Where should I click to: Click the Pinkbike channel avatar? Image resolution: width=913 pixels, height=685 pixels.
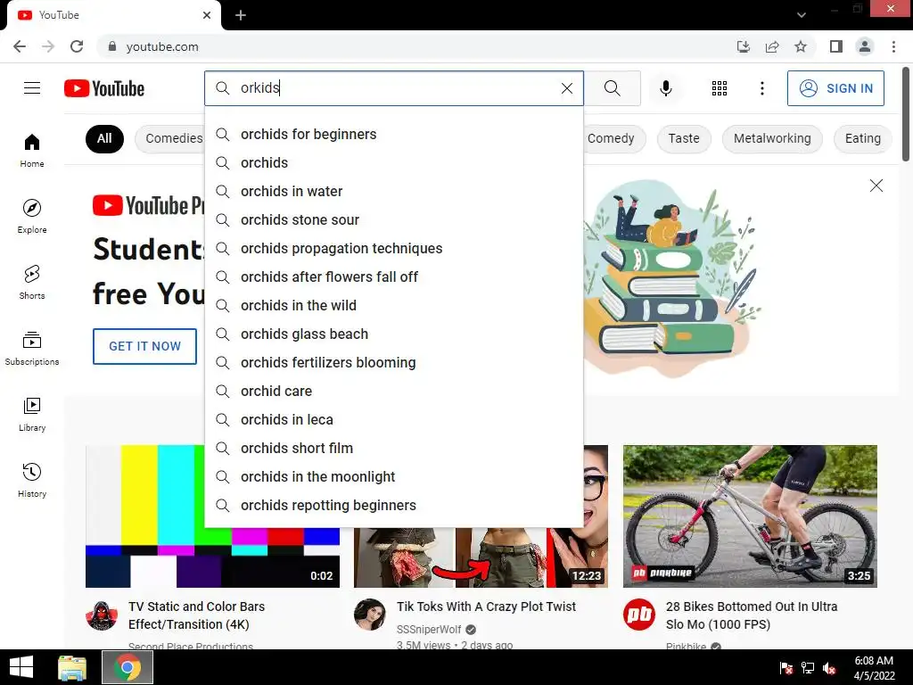(638, 615)
